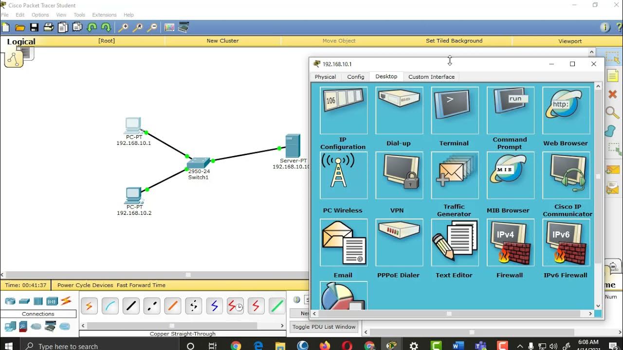The width and height of the screenshot is (623, 350).
Task: Click the Undo green arrow icon
Action: tap(92, 27)
